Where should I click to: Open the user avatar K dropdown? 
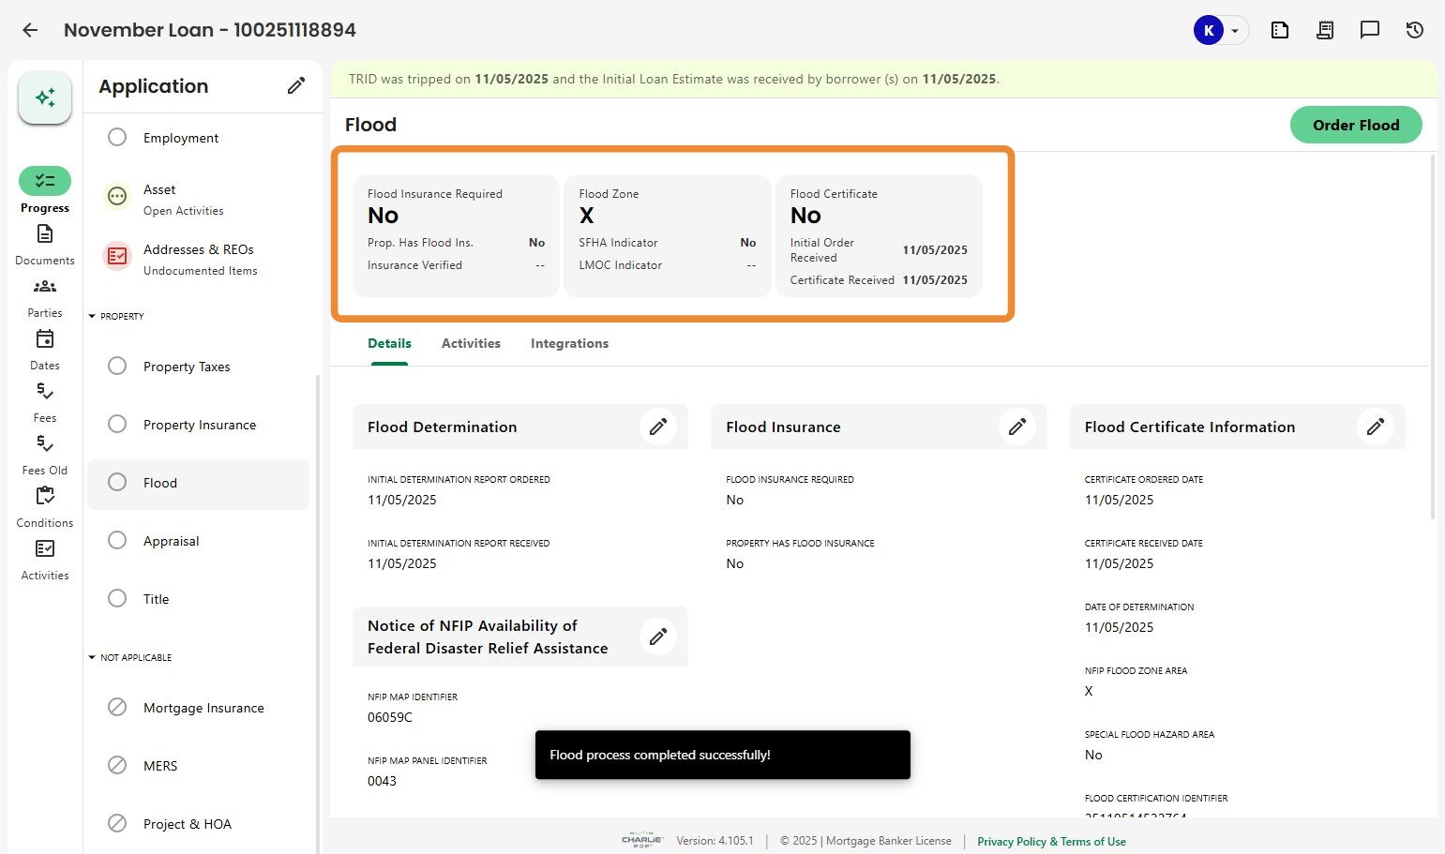point(1220,30)
